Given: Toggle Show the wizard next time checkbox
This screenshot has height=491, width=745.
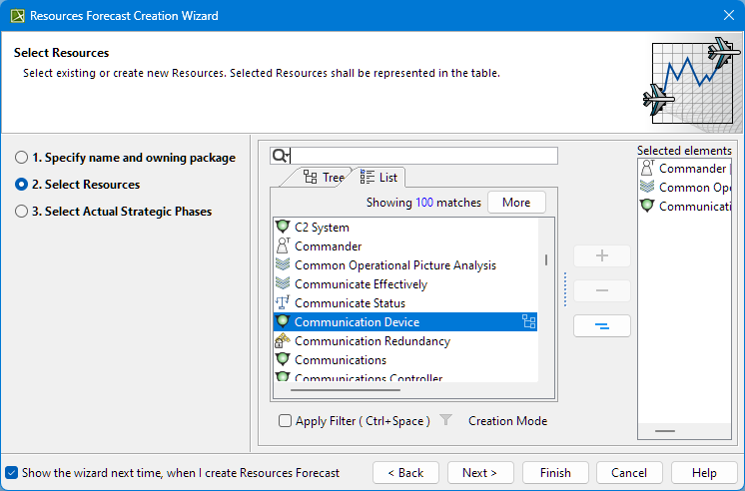Looking at the screenshot, I should [x=11, y=473].
